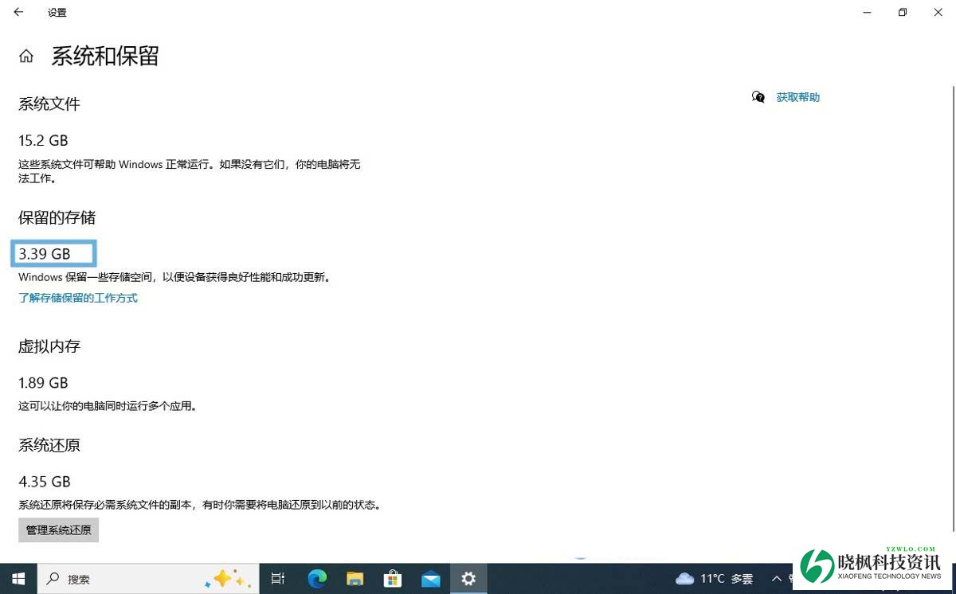This screenshot has height=594, width=956.
Task: Click the Get Help chat icon
Action: (758, 97)
